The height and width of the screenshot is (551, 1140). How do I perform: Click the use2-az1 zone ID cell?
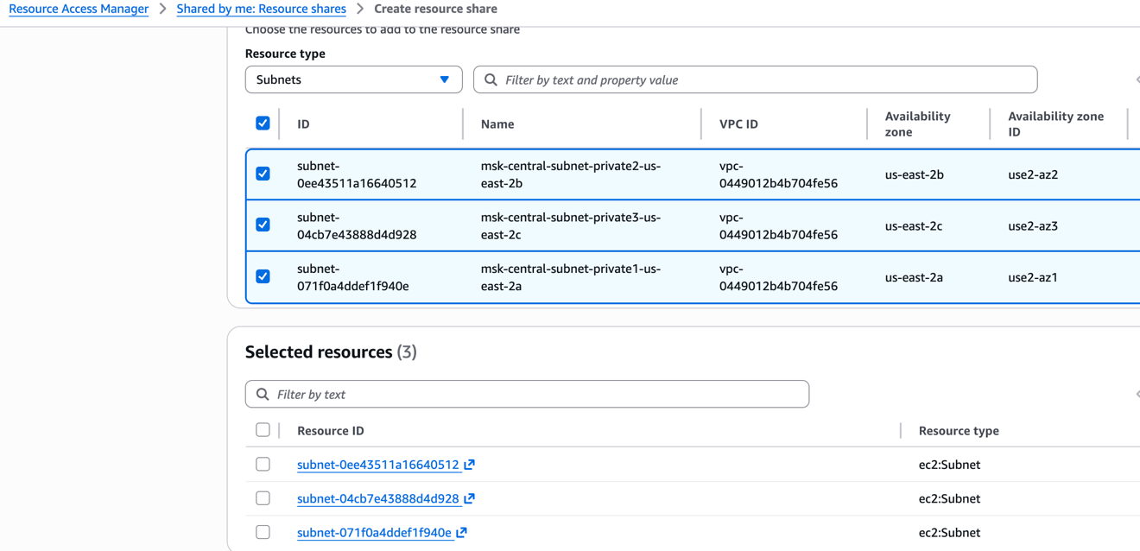pos(1033,277)
